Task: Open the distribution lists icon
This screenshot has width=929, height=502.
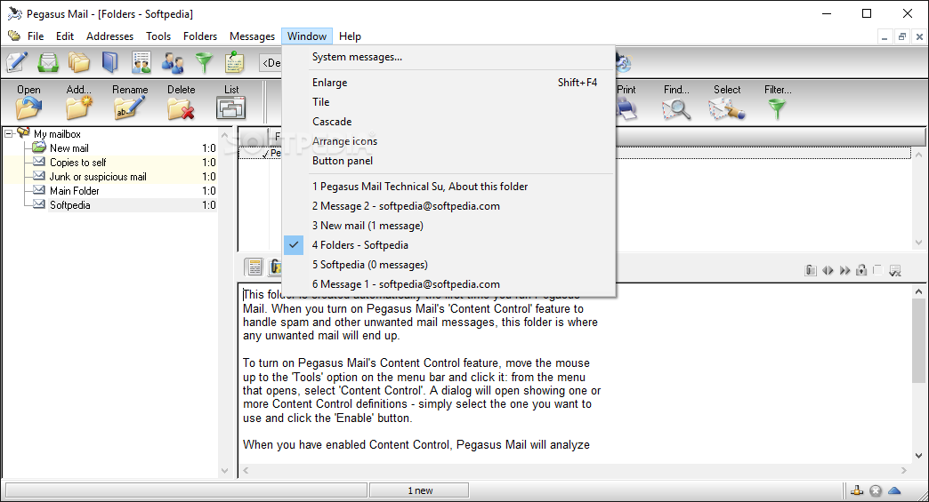Action: [141, 62]
